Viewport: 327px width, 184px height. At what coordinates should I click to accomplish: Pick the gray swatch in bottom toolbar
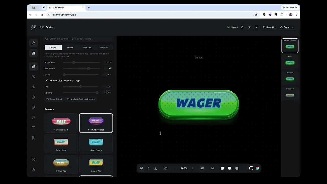[x=237, y=168]
